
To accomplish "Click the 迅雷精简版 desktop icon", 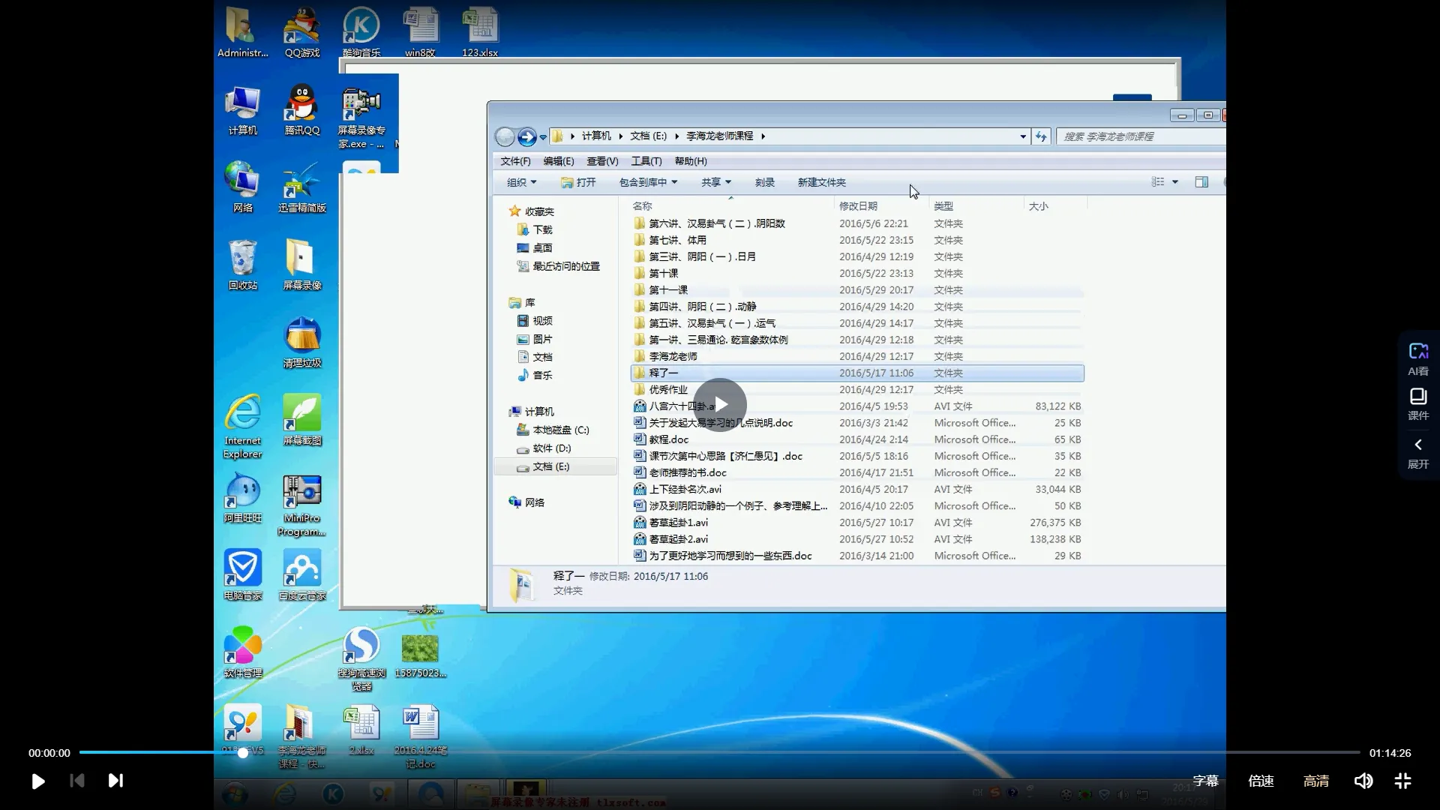I will click(301, 187).
